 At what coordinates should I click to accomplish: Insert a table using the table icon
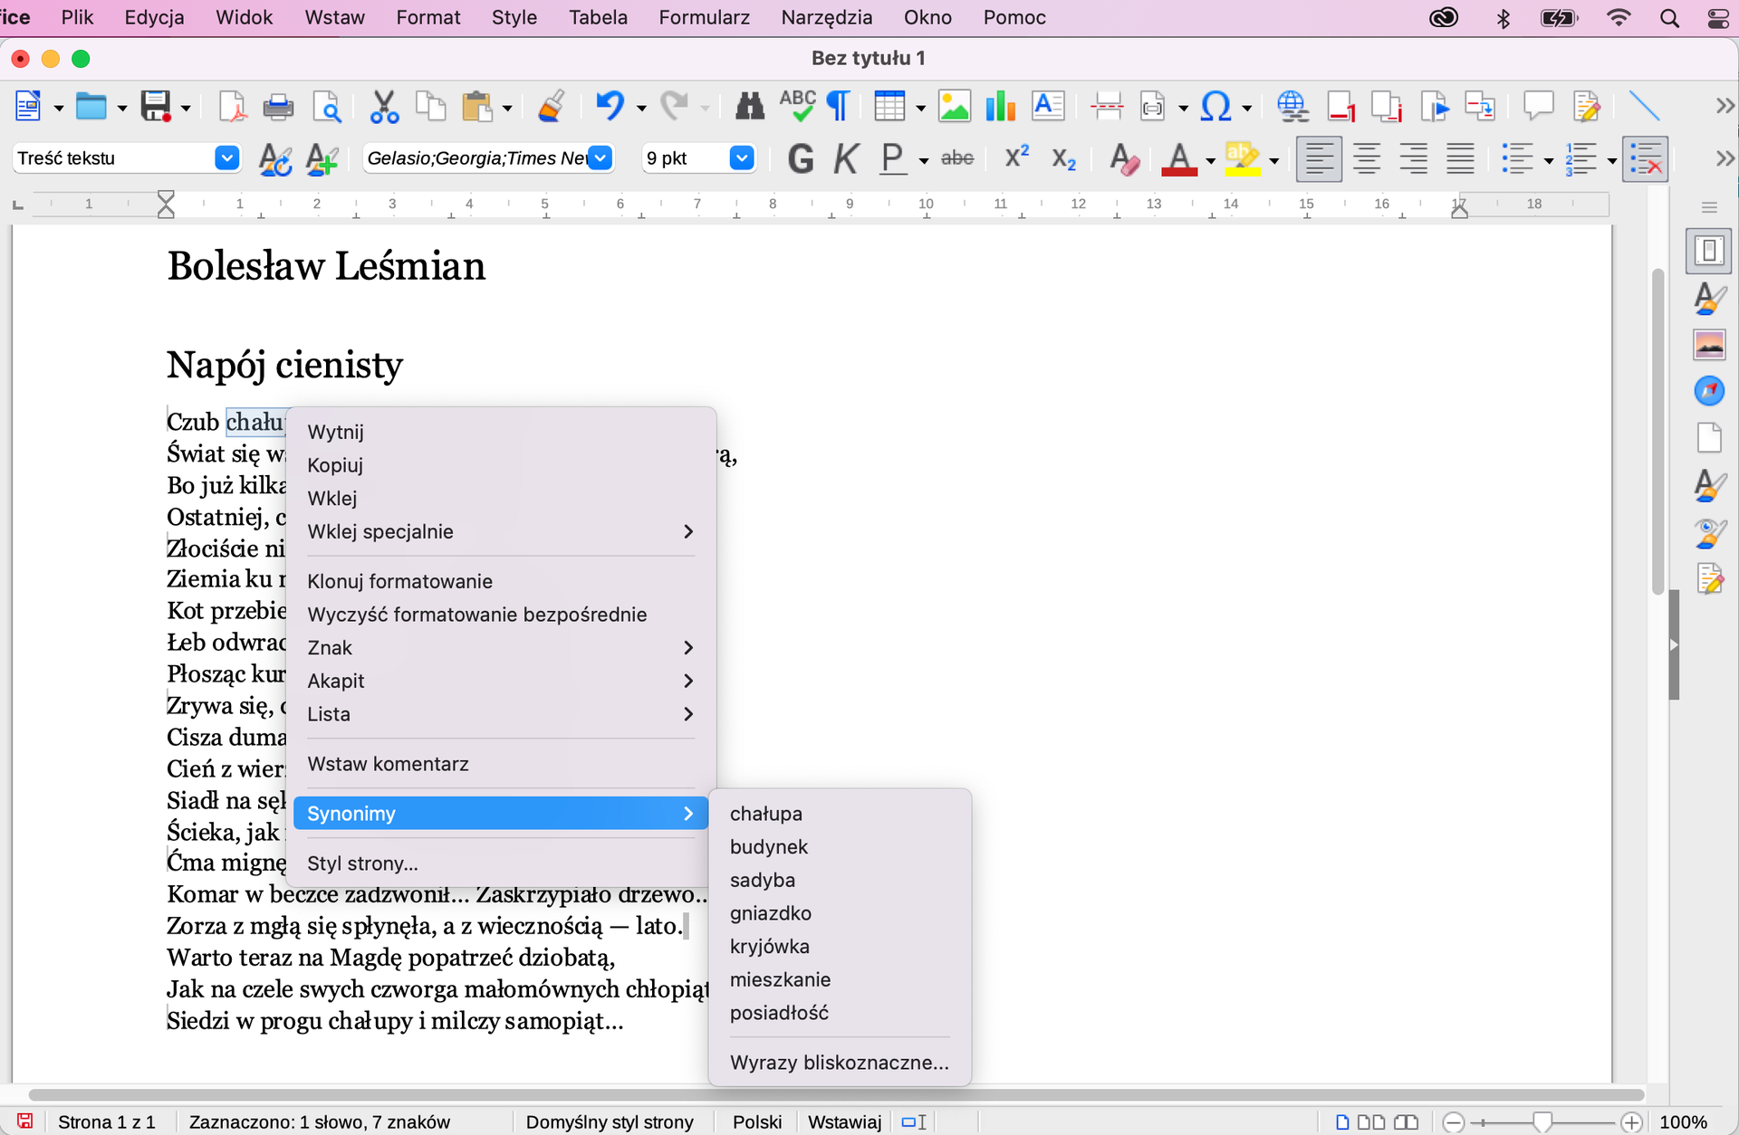click(889, 107)
